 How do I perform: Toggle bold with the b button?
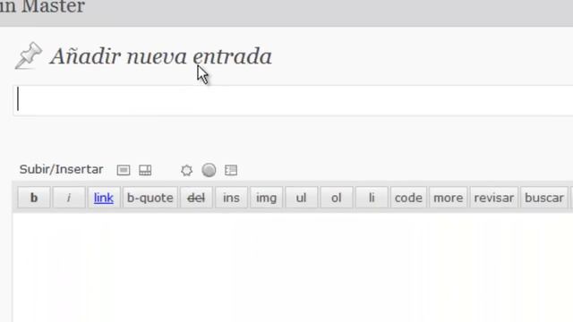34,198
